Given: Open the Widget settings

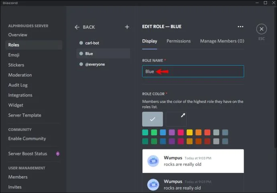Looking at the screenshot, I should click(x=16, y=105).
